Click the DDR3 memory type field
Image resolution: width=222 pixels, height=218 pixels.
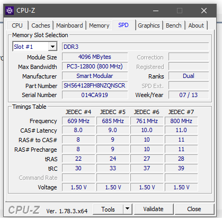click(x=136, y=47)
